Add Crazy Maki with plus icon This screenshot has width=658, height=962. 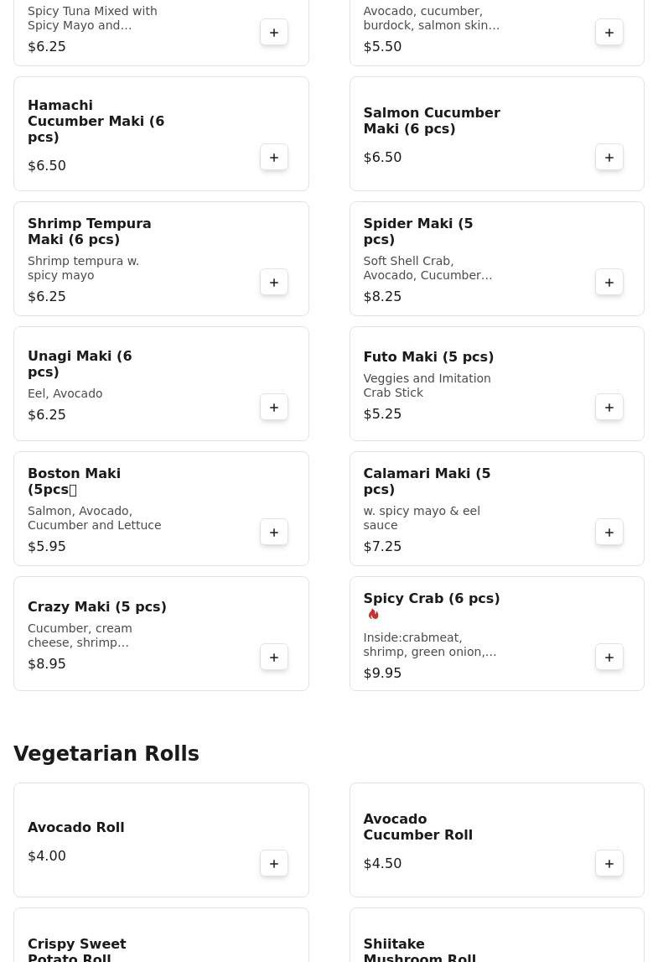click(x=274, y=658)
